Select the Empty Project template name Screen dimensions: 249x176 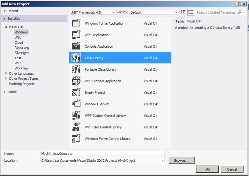(95, 92)
